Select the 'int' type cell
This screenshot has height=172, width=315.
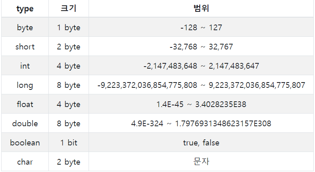(25, 66)
